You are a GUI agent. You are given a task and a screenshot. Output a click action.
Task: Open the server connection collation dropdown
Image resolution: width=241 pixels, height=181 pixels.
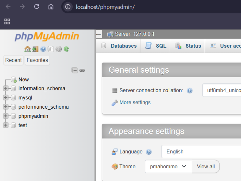click(221, 90)
